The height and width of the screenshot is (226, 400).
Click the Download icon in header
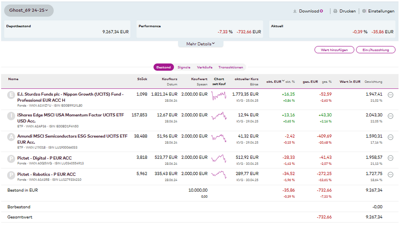[295, 11]
